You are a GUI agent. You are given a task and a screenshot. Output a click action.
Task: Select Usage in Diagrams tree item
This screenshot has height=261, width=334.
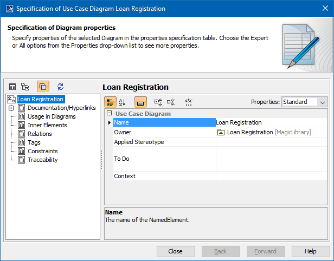pos(52,116)
